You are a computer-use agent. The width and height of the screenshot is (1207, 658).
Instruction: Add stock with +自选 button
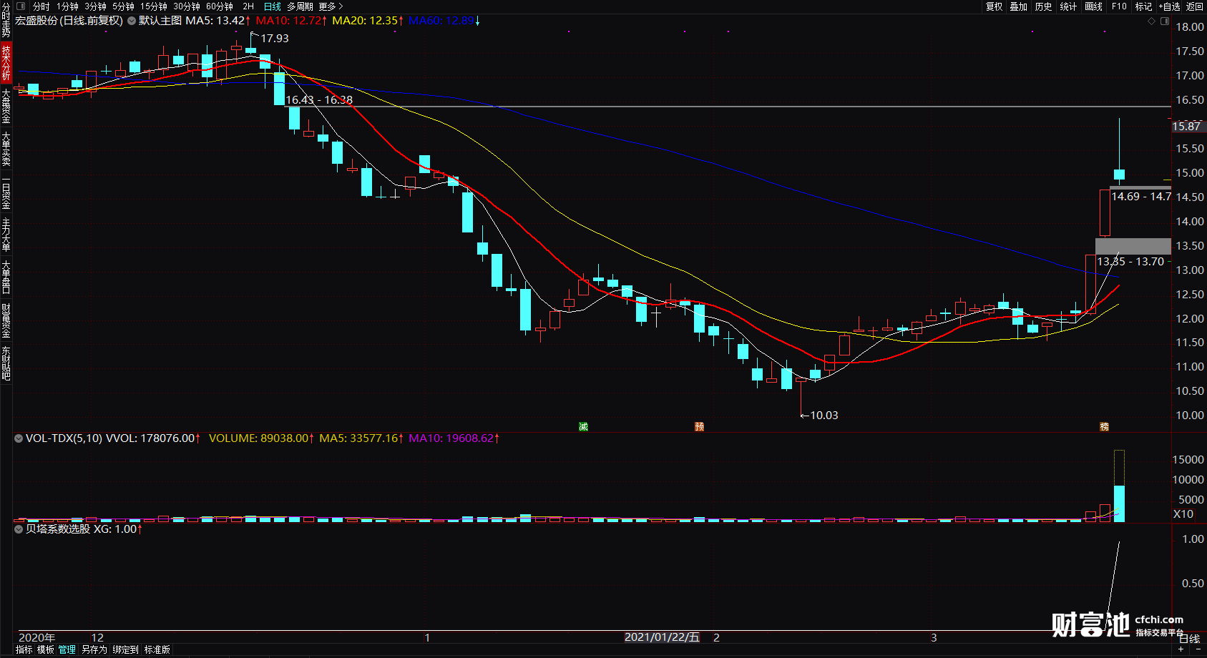1169,6
